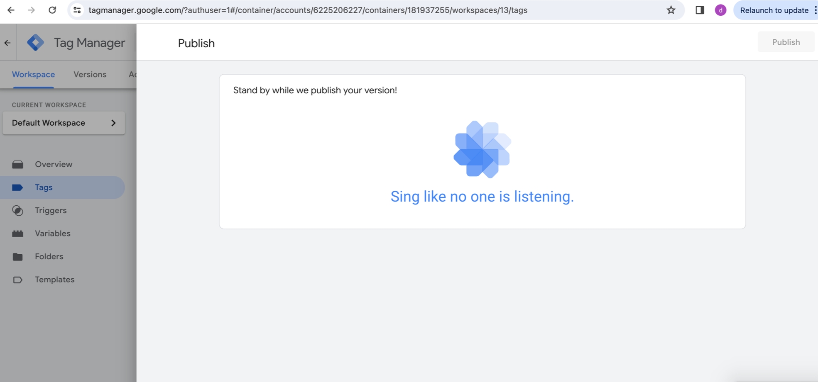Select the Workspace tab
The height and width of the screenshot is (382, 818).
33,75
